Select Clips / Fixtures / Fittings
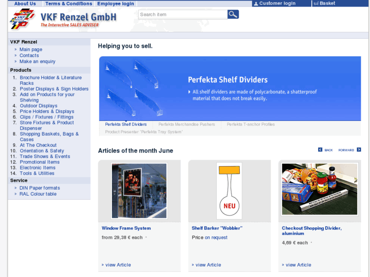Image resolution: width=370 pixels, height=277 pixels. (x=46, y=117)
